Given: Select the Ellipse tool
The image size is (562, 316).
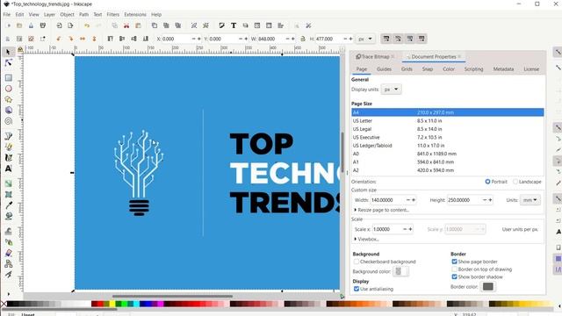Looking at the screenshot, I should tap(8, 89).
